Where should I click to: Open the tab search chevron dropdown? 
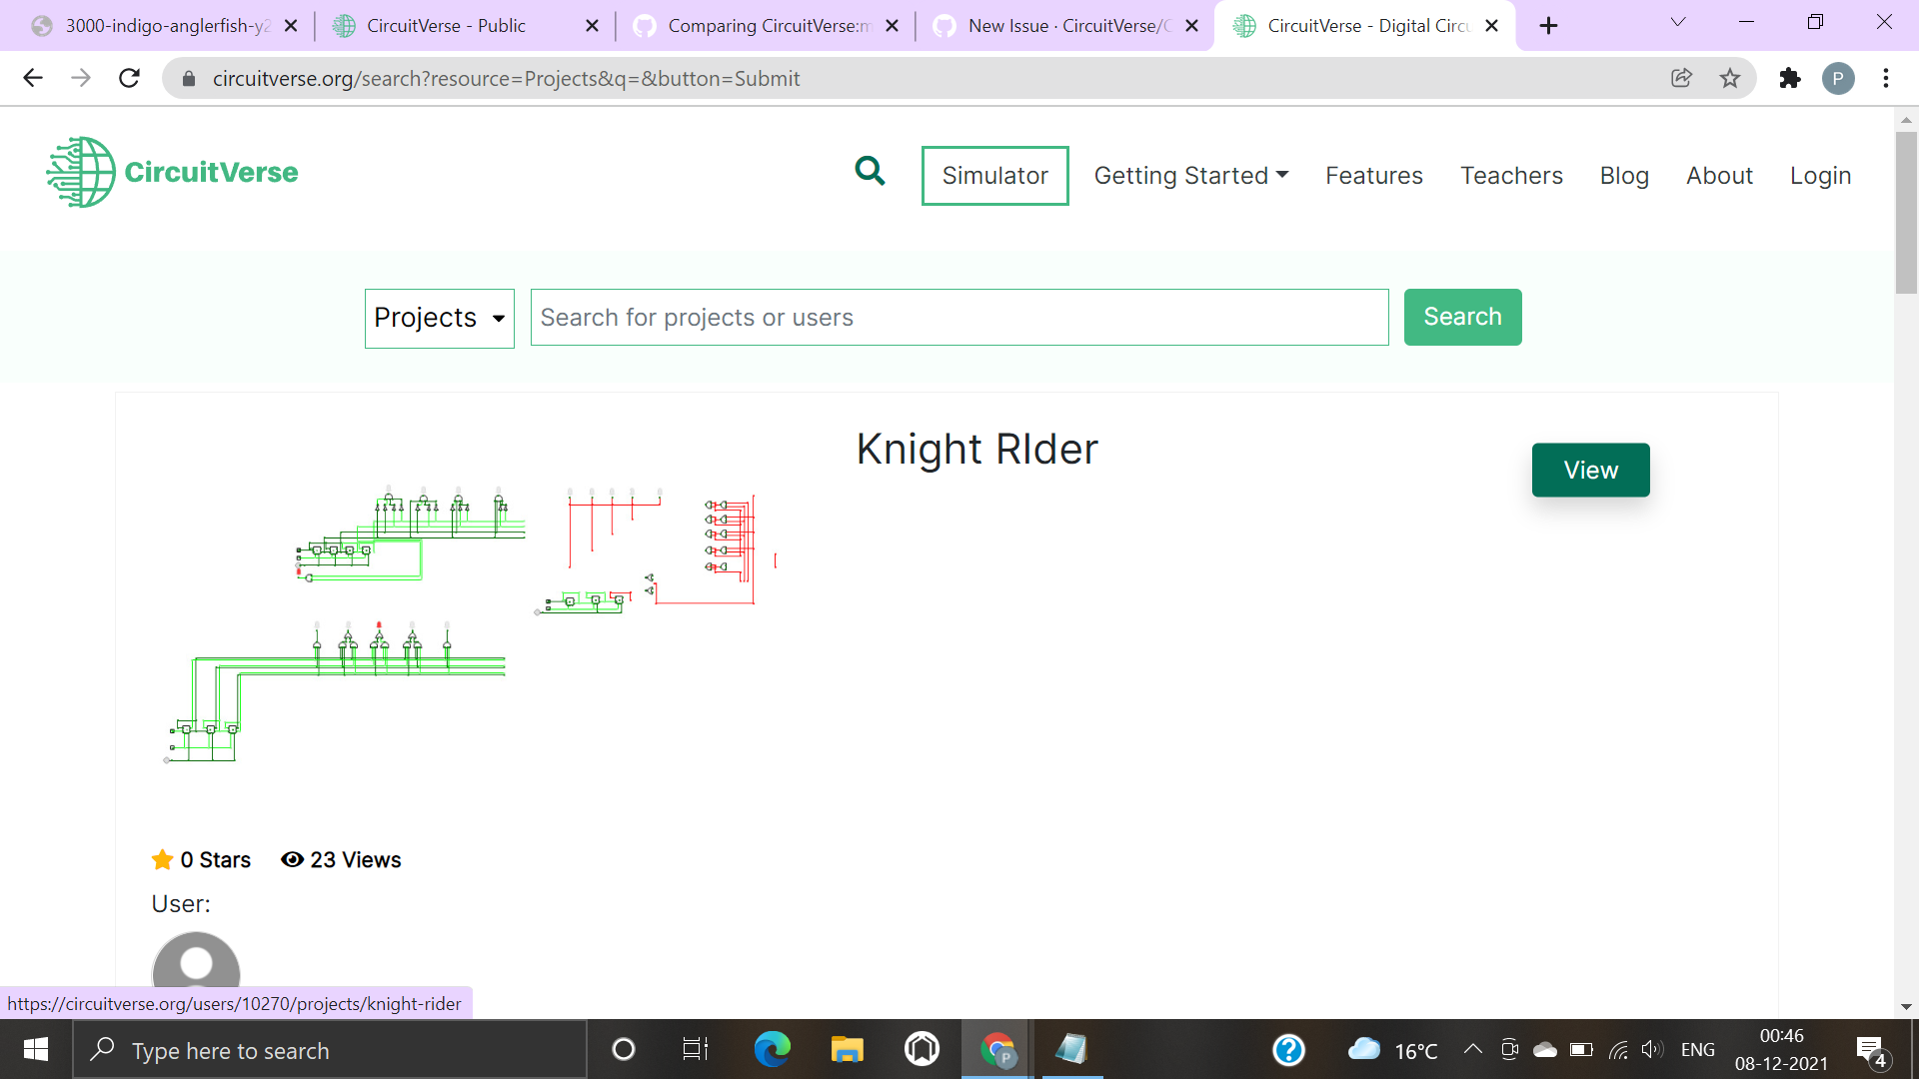point(1678,22)
